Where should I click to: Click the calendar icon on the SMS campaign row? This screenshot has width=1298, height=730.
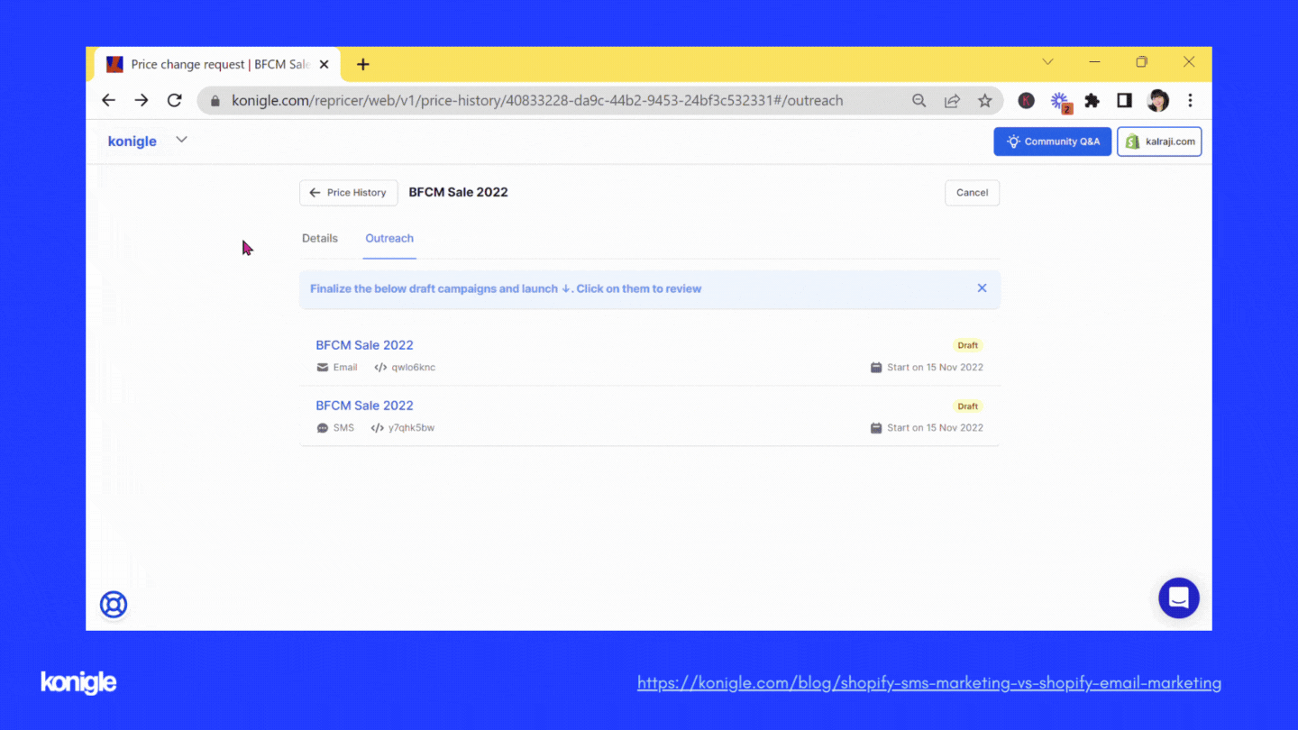(x=876, y=428)
